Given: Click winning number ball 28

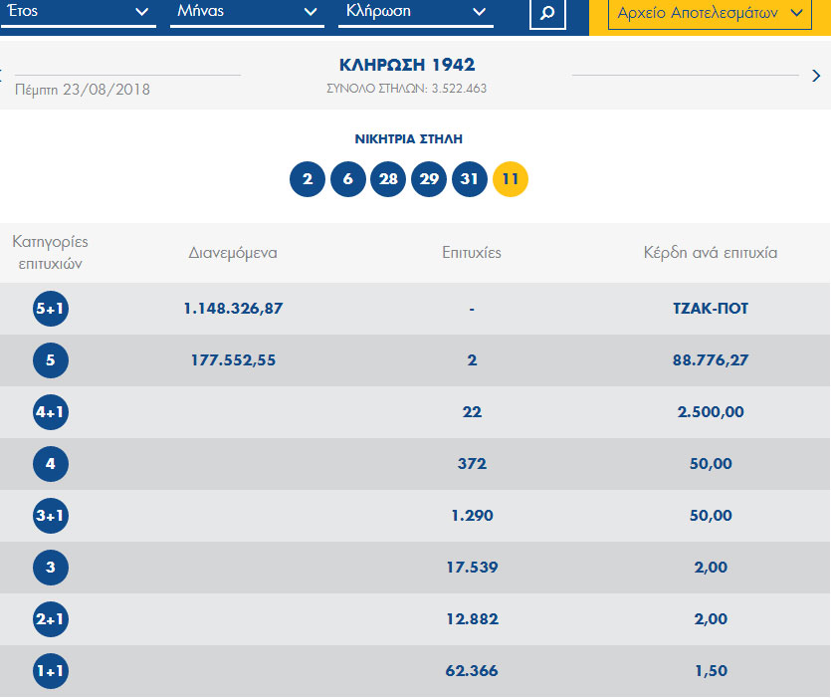Looking at the screenshot, I should tap(388, 180).
